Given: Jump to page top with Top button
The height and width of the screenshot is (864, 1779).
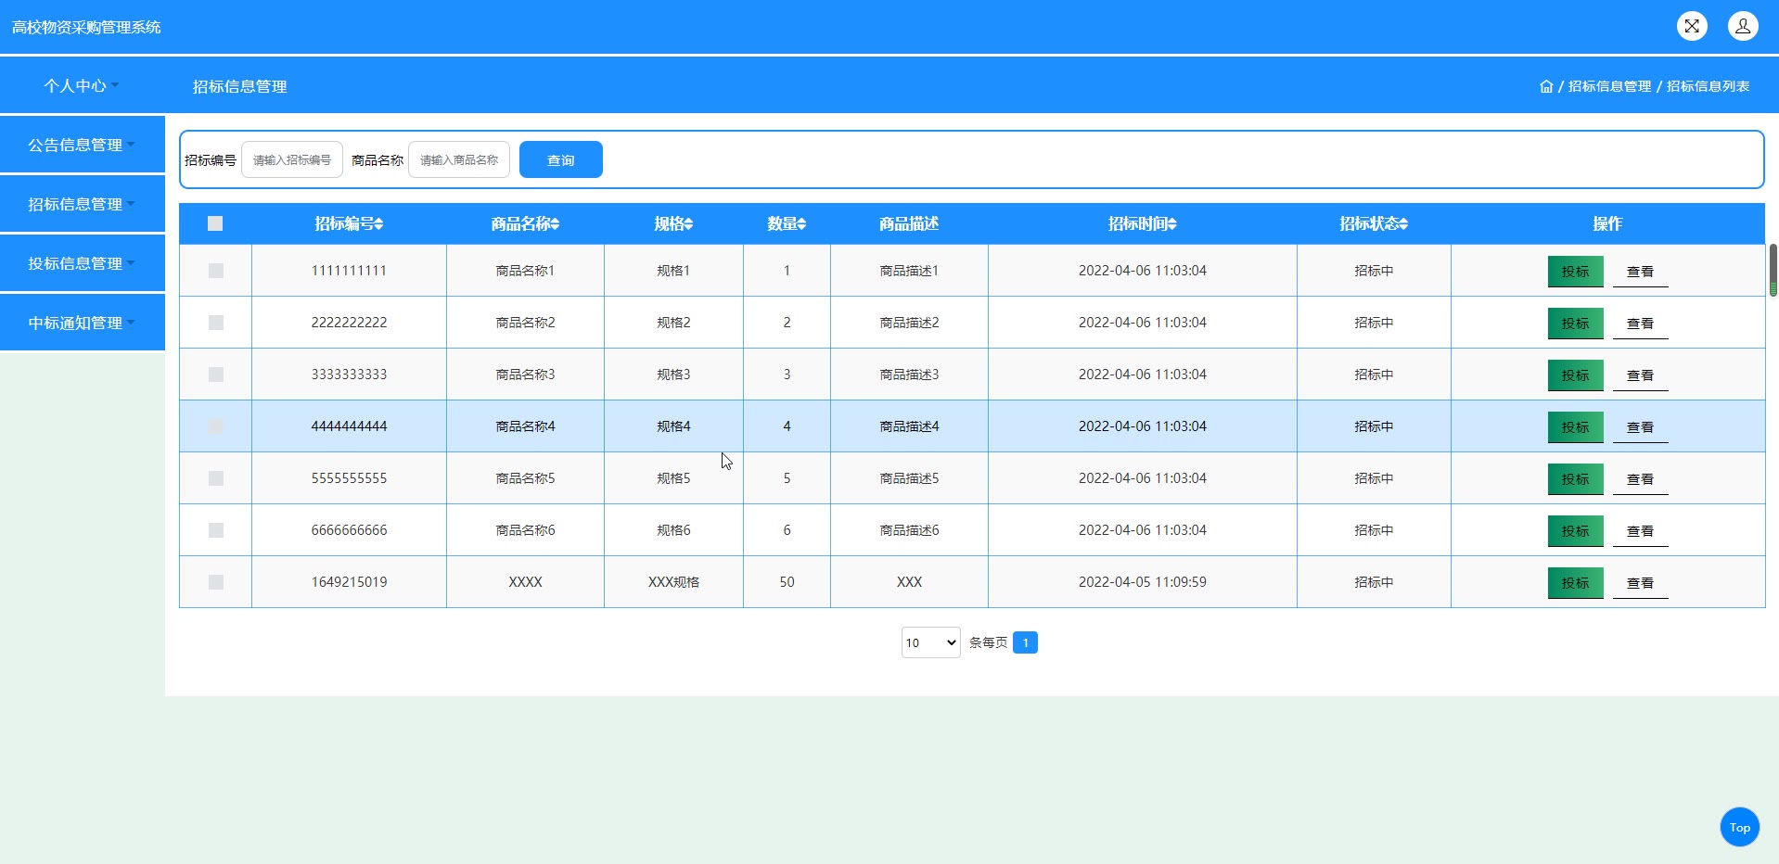Looking at the screenshot, I should pyautogui.click(x=1739, y=827).
